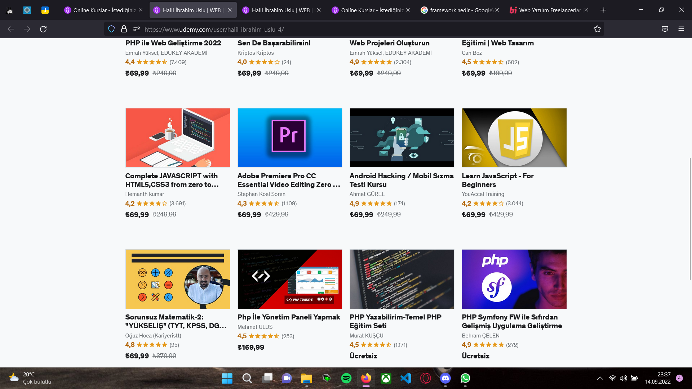This screenshot has width=692, height=389.
Task: Click instructor name Behram ÇELEN
Action: [x=480, y=336]
